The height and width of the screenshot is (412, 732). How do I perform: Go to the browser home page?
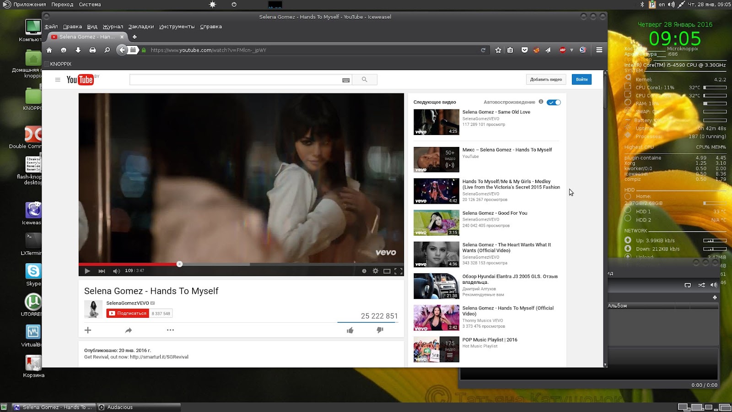(49, 50)
